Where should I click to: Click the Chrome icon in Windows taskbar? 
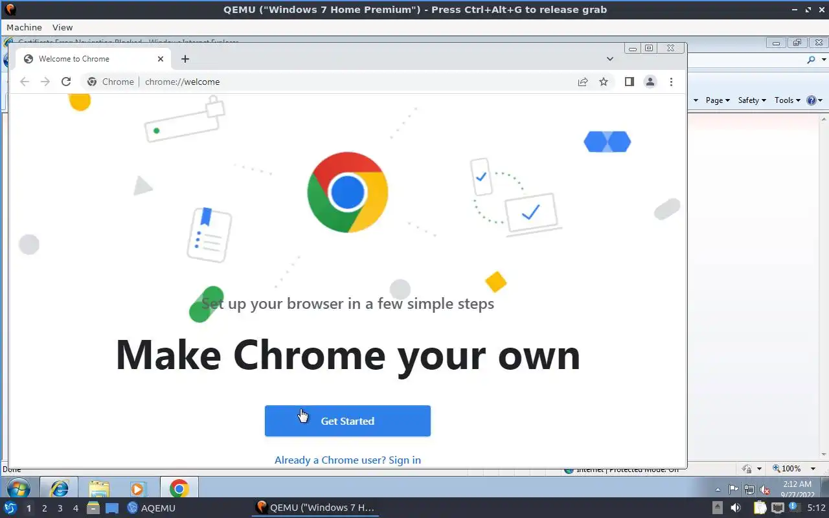pyautogui.click(x=179, y=488)
